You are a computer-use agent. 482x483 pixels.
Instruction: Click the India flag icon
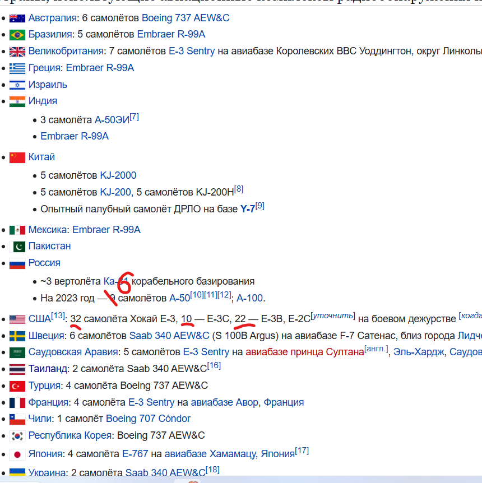(17, 101)
